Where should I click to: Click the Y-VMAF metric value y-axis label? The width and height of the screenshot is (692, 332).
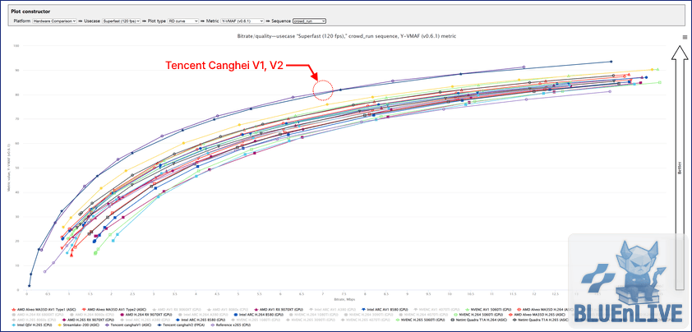[7, 168]
